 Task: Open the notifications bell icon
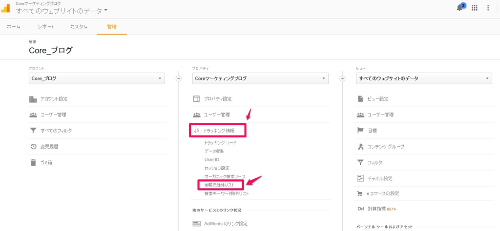click(x=459, y=8)
